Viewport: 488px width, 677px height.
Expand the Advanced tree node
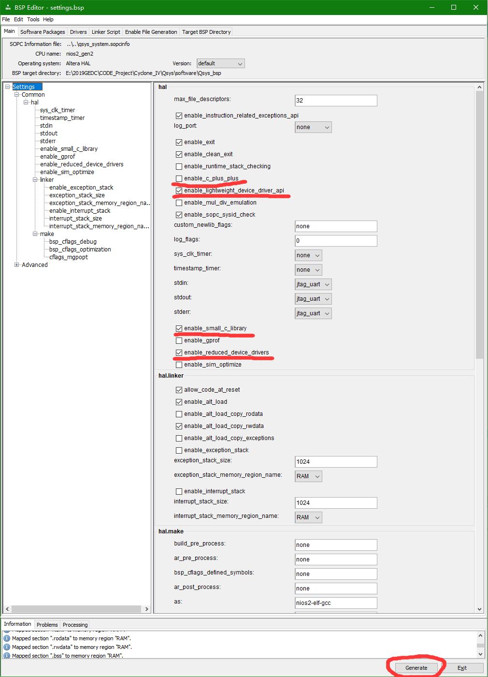[x=17, y=265]
